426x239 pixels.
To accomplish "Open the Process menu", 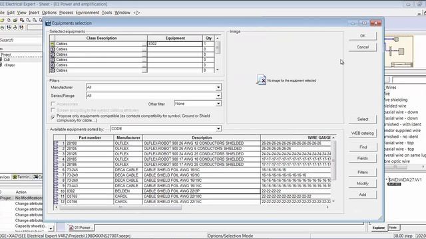I will (66, 13).
